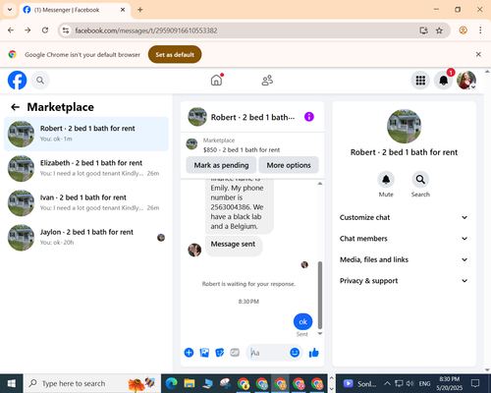The image size is (491, 393).
Task: Click the Message sent bubble
Action: pos(234,246)
